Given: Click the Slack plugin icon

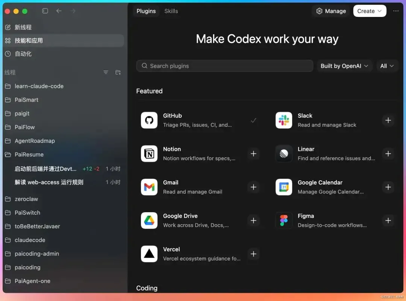Looking at the screenshot, I should [x=284, y=120].
